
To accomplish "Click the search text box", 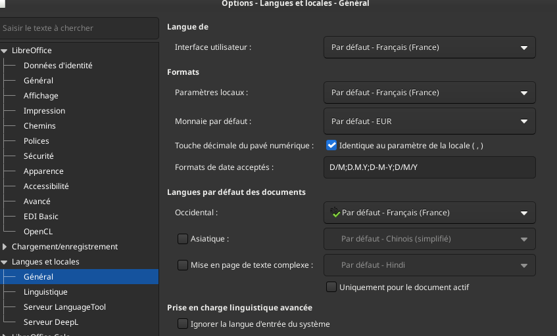I will (79, 28).
